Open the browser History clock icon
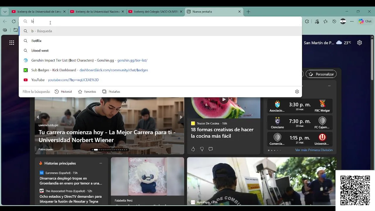 point(334,21)
